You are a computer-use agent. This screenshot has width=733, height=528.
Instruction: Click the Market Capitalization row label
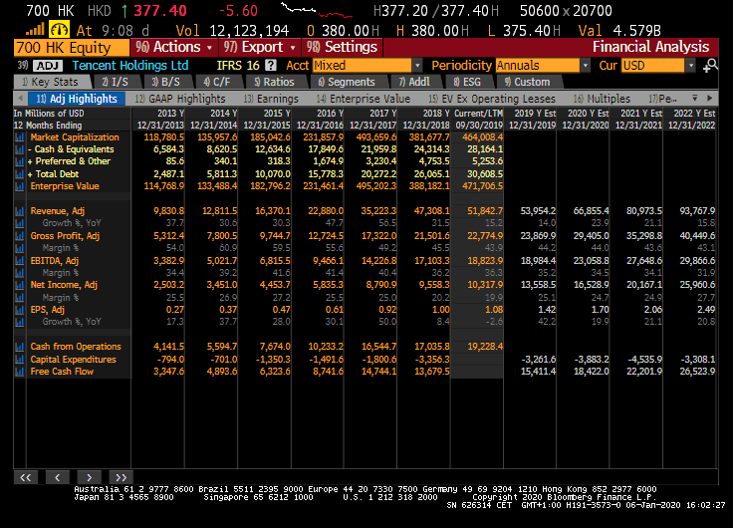coord(75,137)
